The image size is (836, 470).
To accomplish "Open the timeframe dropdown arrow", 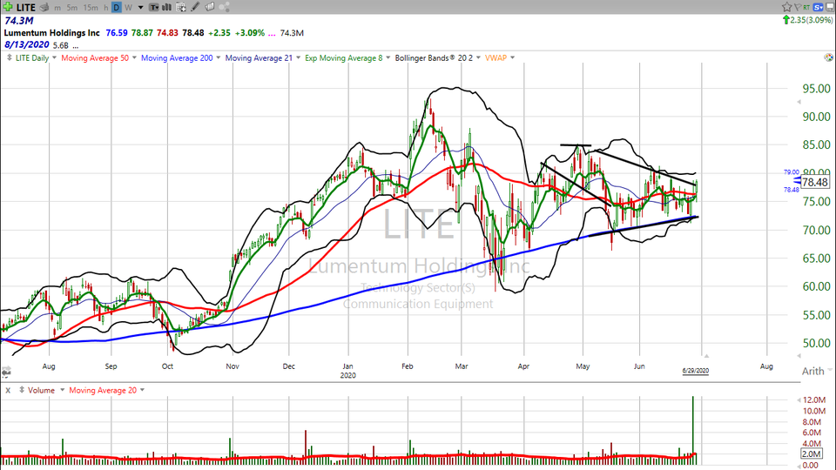I will 140,7.
